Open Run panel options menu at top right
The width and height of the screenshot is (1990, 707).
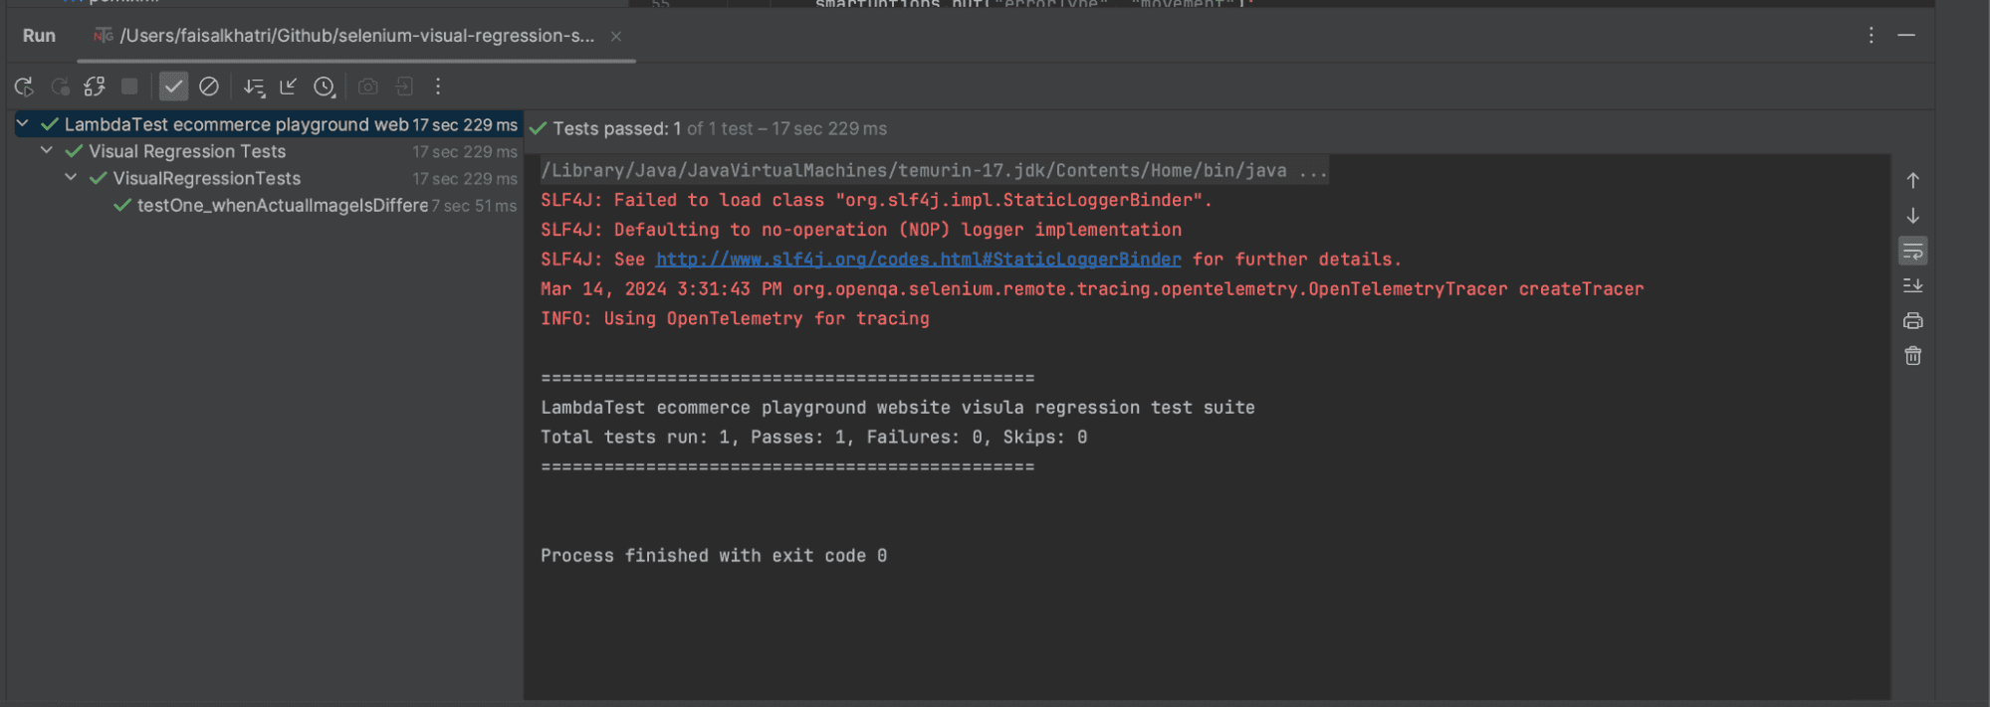tap(1872, 36)
